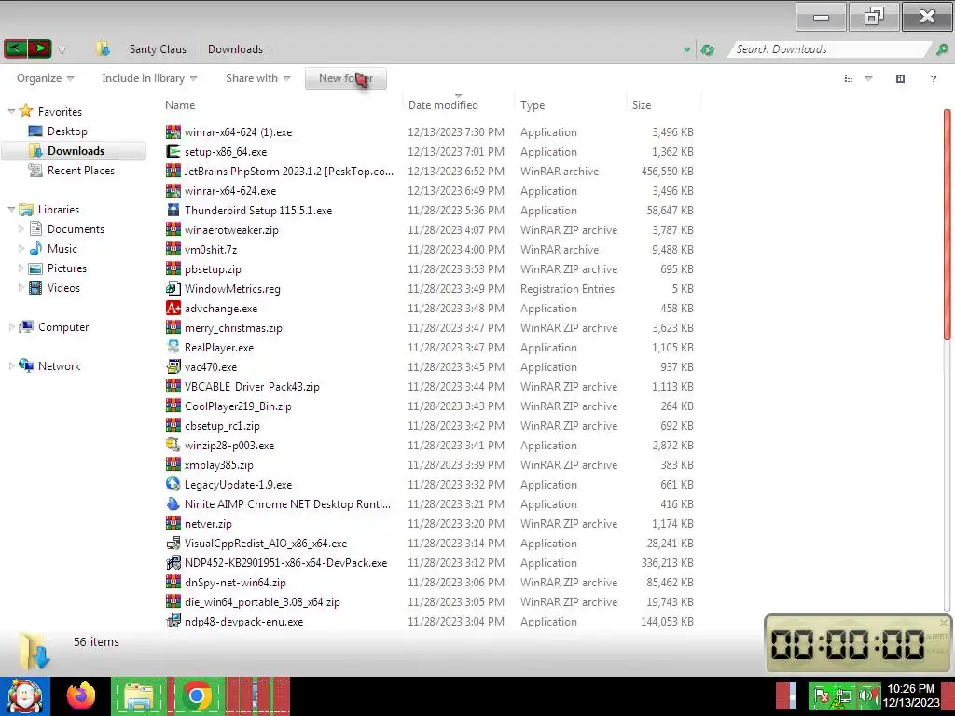Open the volume control in system tray

(868, 695)
